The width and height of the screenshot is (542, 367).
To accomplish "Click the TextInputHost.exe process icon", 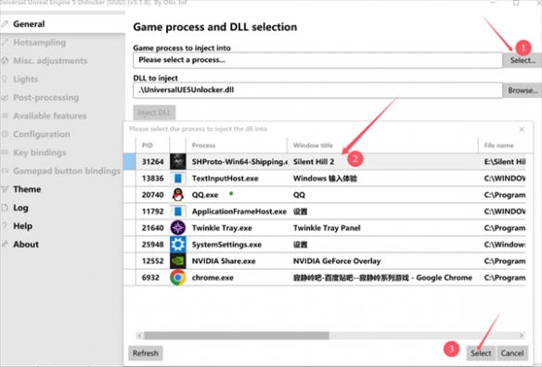I will [177, 178].
